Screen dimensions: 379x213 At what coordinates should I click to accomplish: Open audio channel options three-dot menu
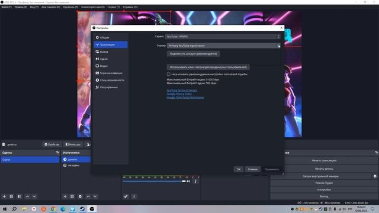click(x=195, y=182)
